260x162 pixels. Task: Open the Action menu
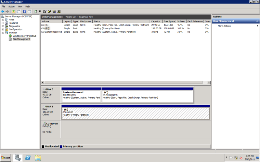pyautogui.click(x=11, y=6)
